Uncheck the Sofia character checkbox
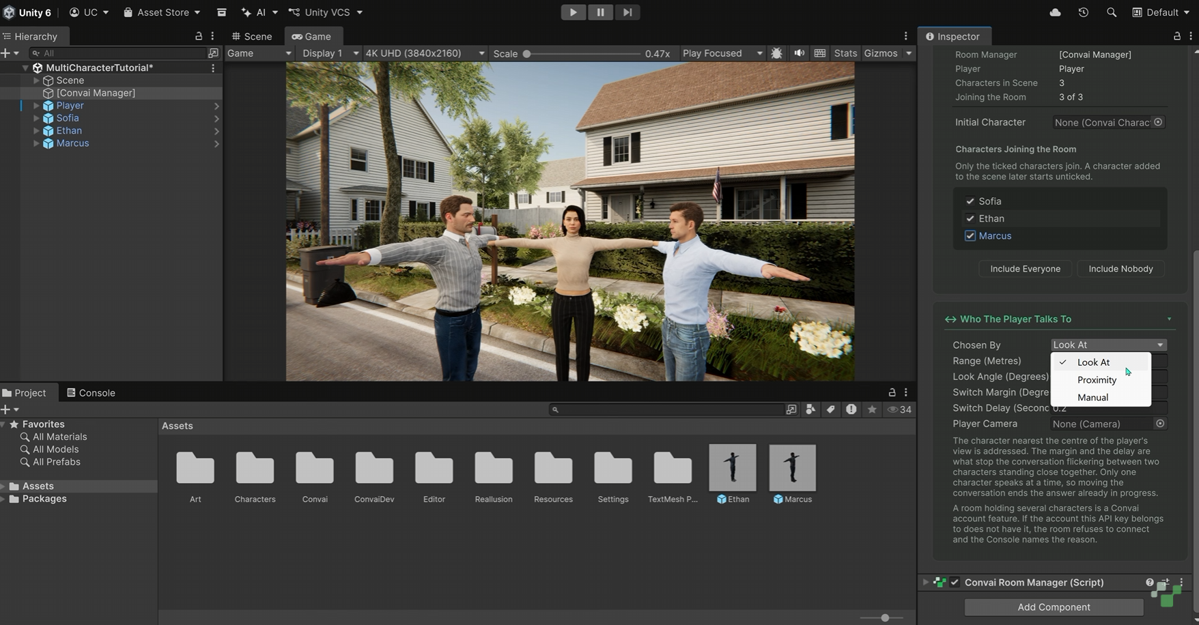The width and height of the screenshot is (1199, 625). tap(970, 201)
